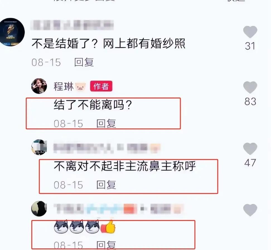This screenshot has height=250, width=271.
Task: Open the dark game-logo commenter avatar
Action: click(x=12, y=32)
